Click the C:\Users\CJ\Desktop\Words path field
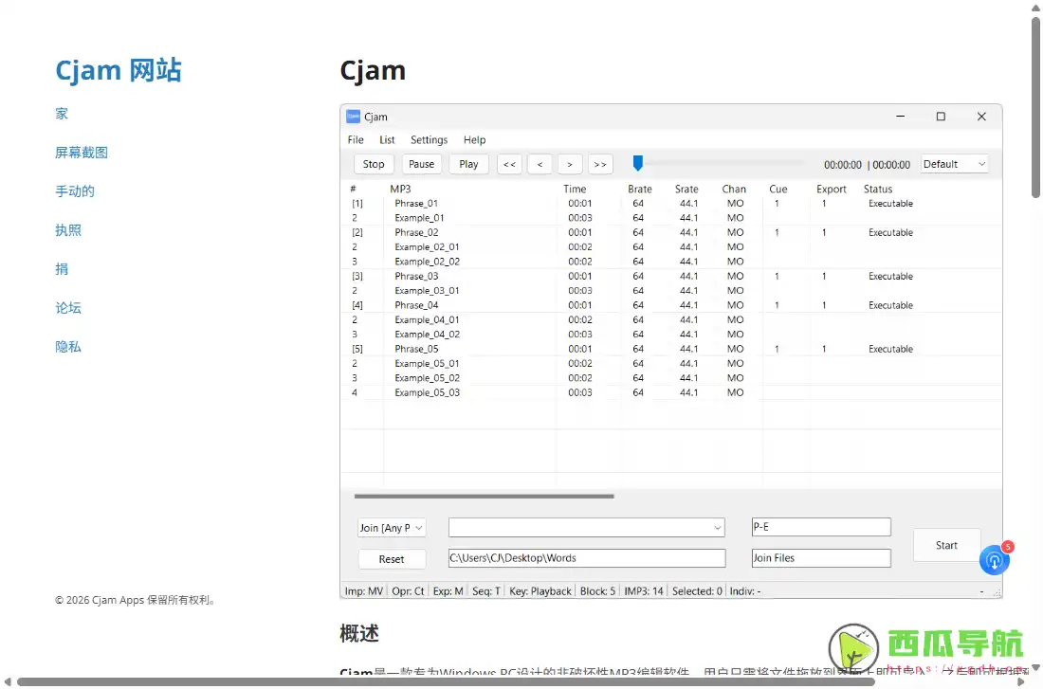 point(587,558)
